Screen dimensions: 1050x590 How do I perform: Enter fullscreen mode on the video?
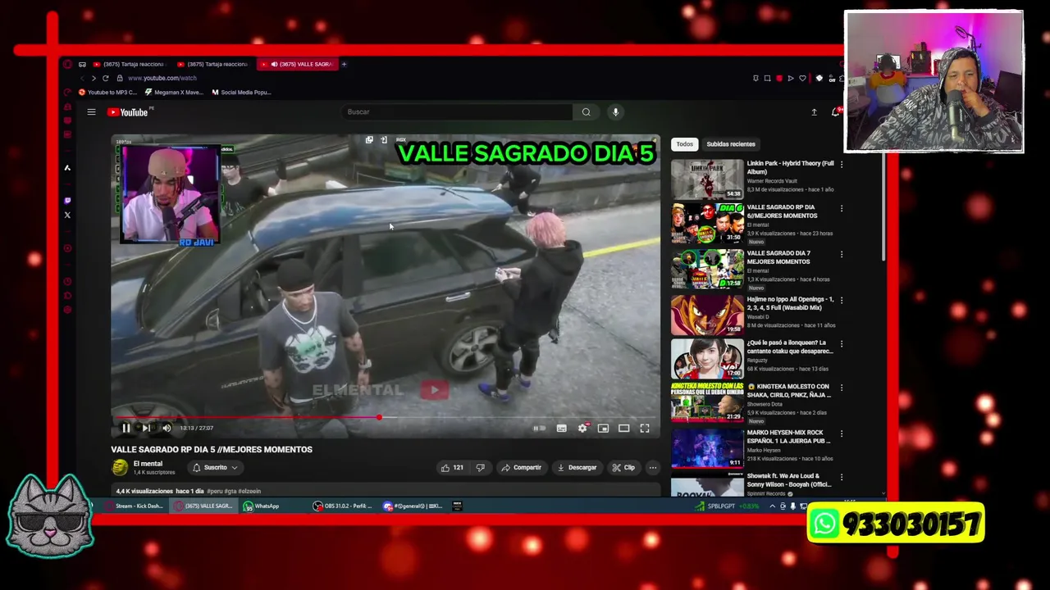pyautogui.click(x=645, y=428)
